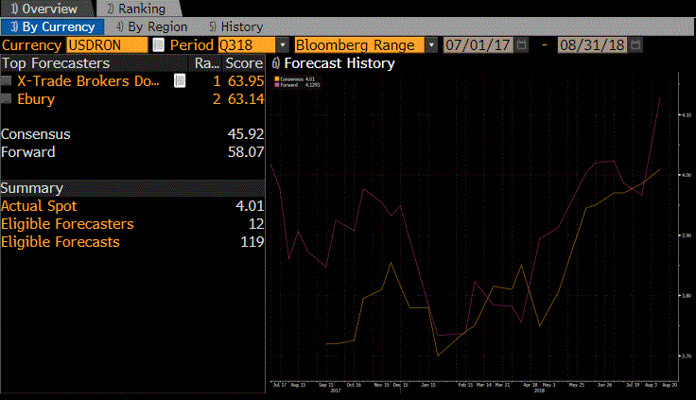Click the X-Trade score 63.95
The image size is (696, 400).
point(246,80)
